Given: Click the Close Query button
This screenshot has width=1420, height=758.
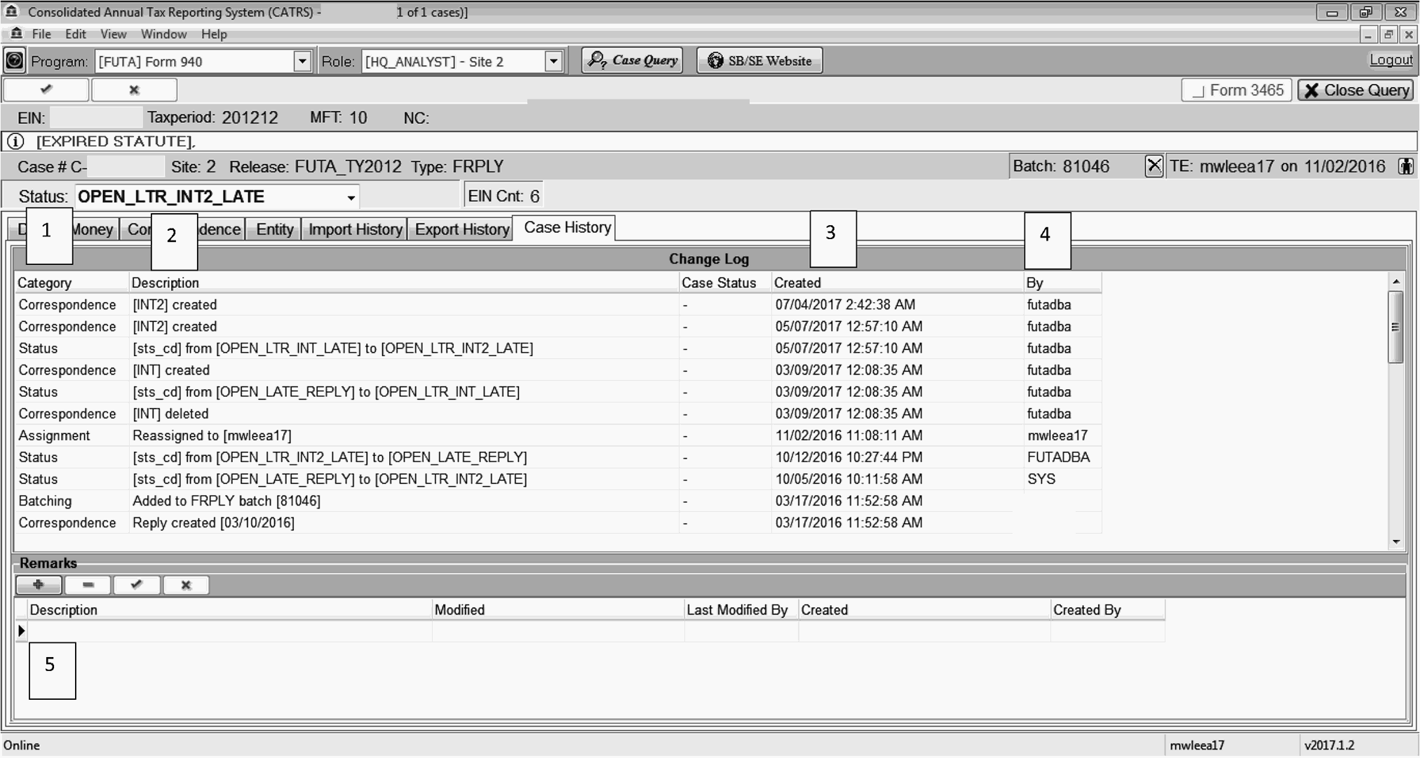Looking at the screenshot, I should [1356, 90].
